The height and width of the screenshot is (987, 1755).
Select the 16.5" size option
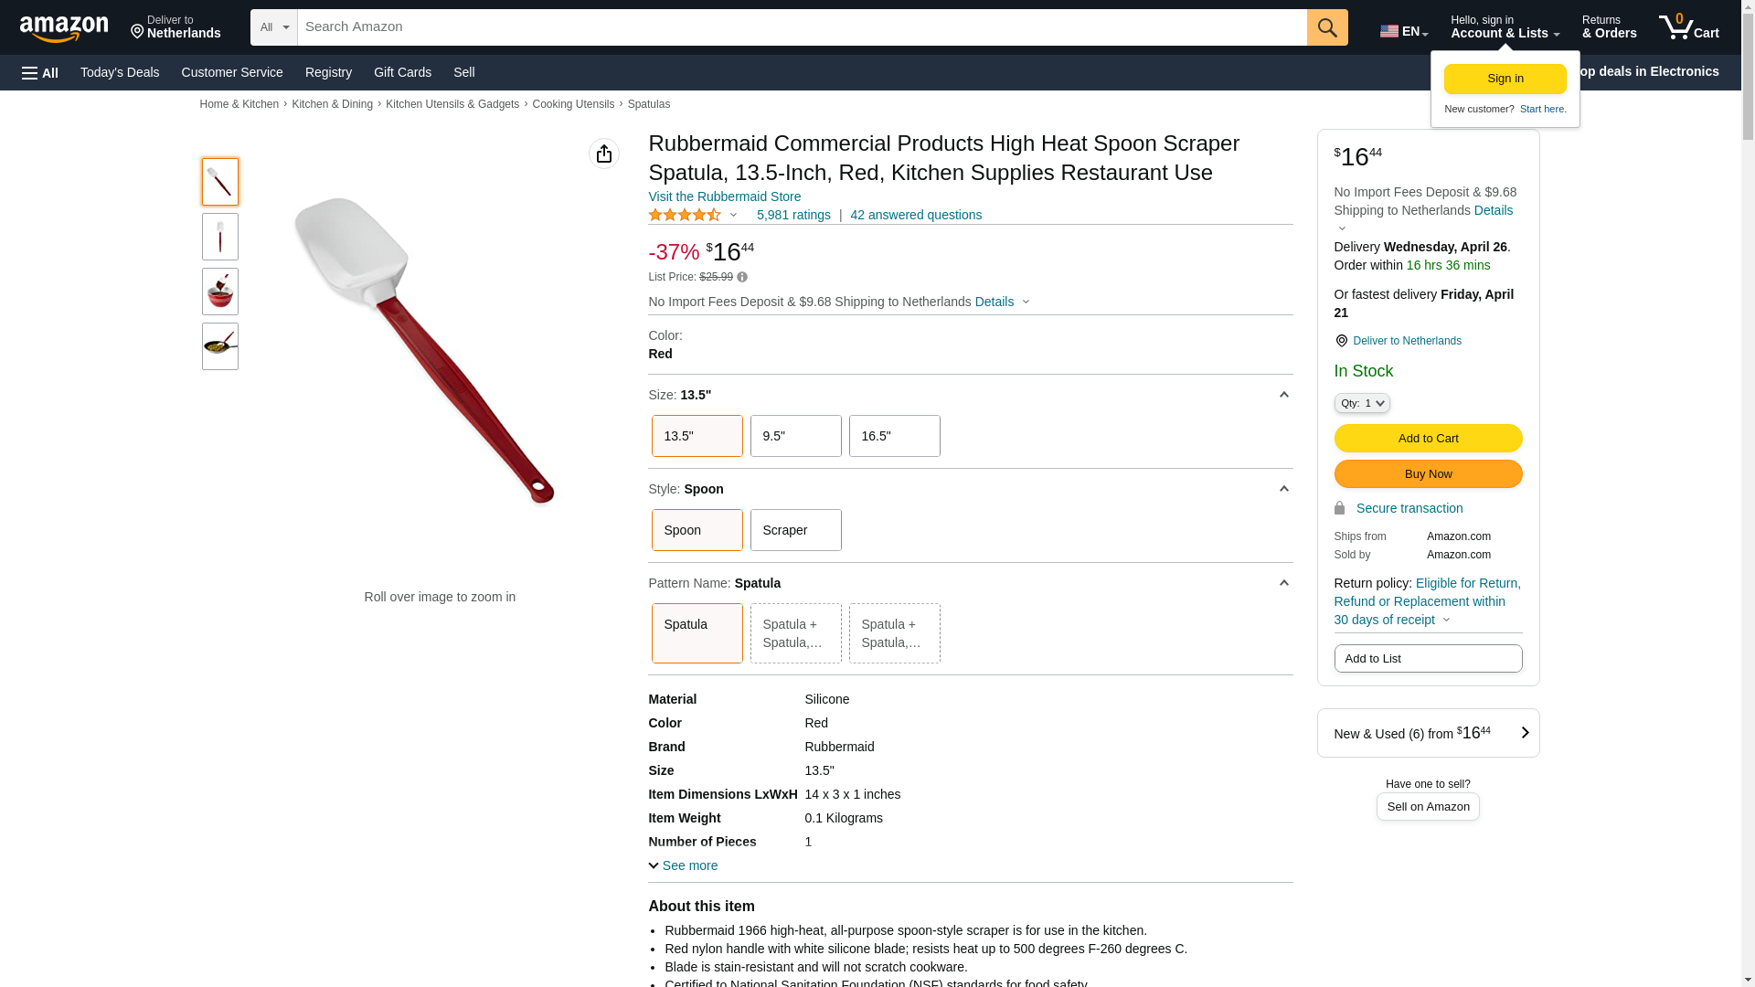(894, 436)
